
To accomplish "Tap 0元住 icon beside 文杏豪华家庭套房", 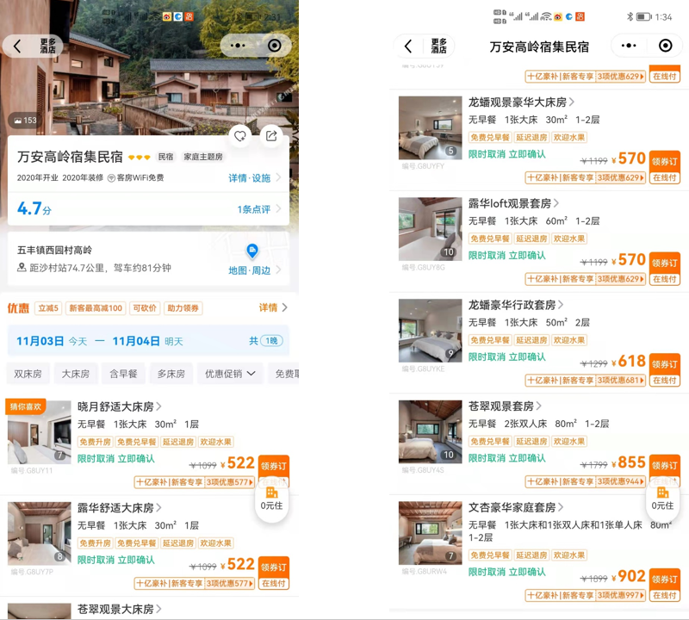I will [661, 498].
